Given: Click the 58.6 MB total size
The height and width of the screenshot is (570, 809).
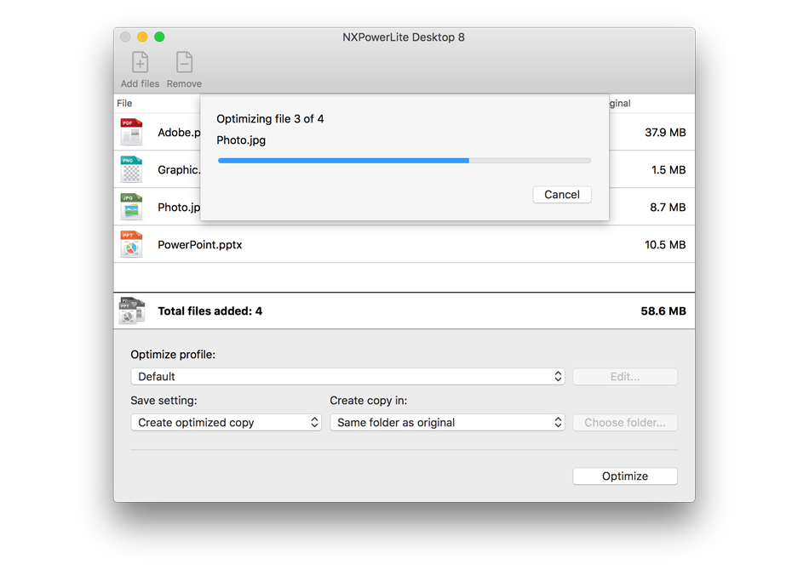Looking at the screenshot, I should point(663,311).
